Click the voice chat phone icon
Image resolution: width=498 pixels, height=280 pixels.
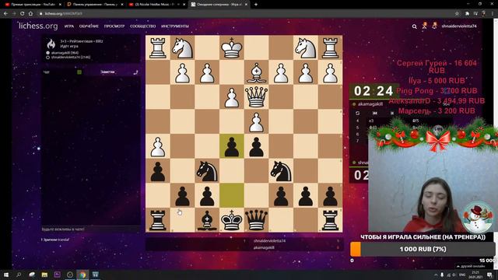click(135, 72)
